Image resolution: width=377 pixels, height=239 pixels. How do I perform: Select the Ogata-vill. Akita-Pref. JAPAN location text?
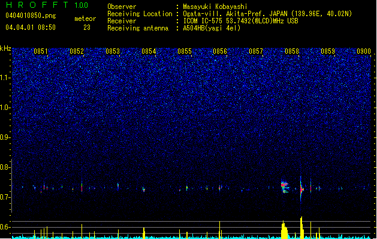tap(267, 14)
